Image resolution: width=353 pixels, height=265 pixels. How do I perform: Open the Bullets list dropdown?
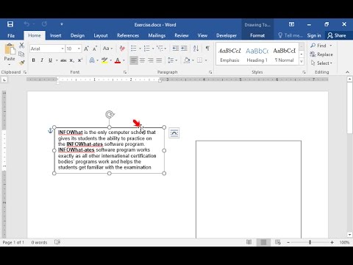(x=140, y=49)
